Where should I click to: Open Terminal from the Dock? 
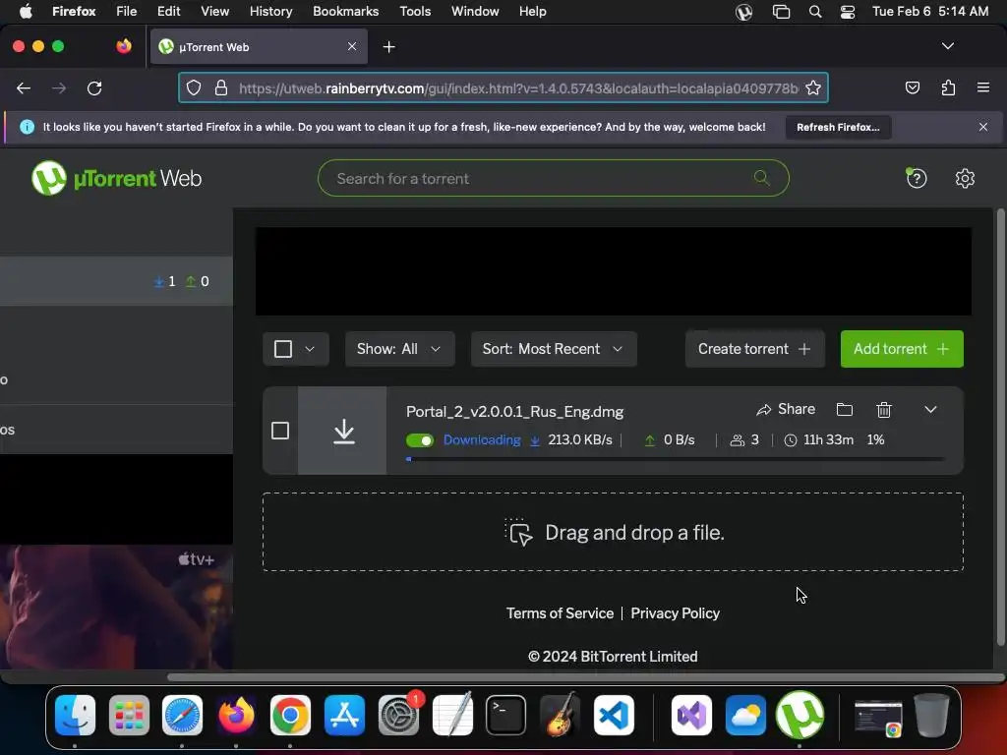pos(505,715)
